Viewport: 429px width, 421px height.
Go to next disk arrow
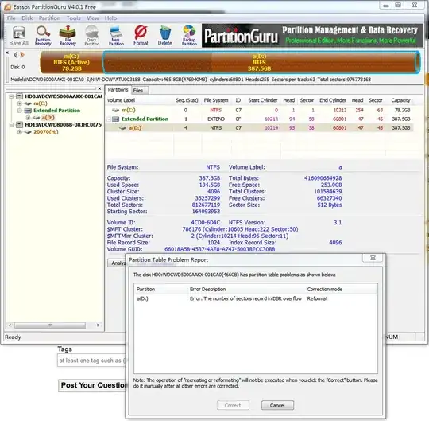(x=22, y=55)
